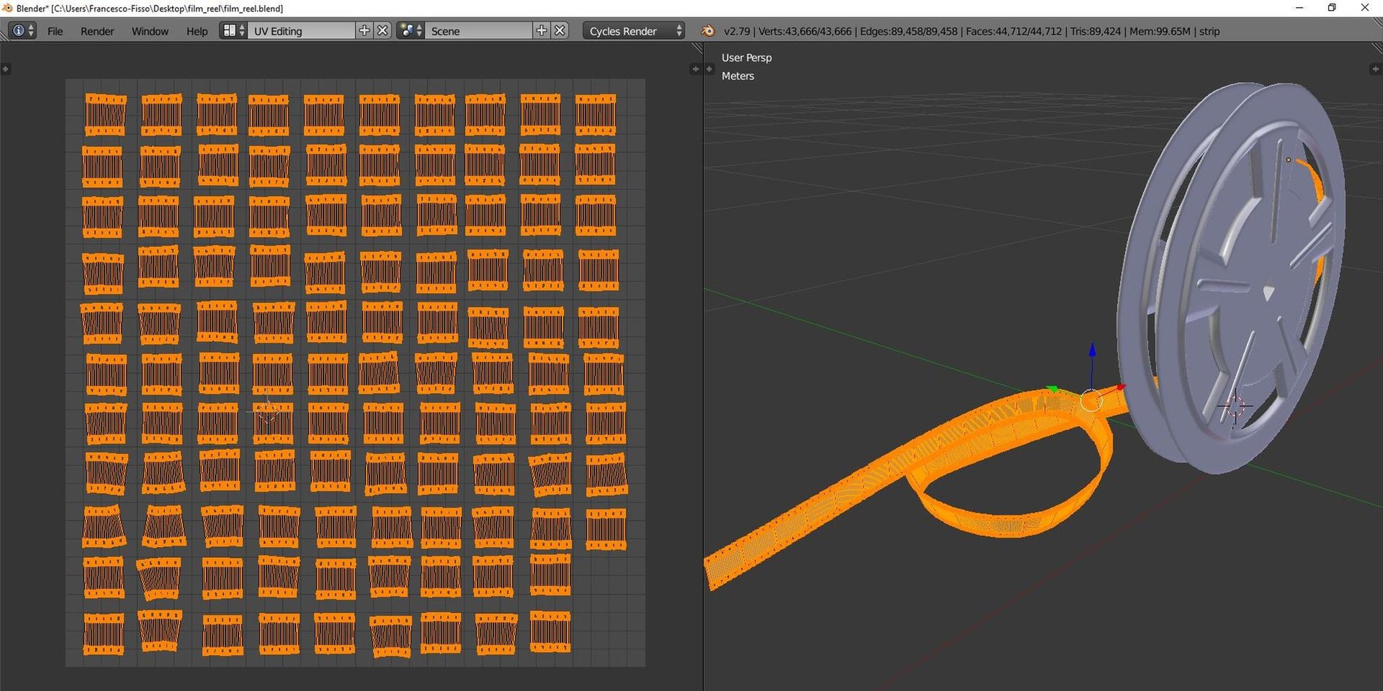Screen dimensions: 1383x691
Task: Expand the UV editor right properties panel
Action: [x=694, y=69]
